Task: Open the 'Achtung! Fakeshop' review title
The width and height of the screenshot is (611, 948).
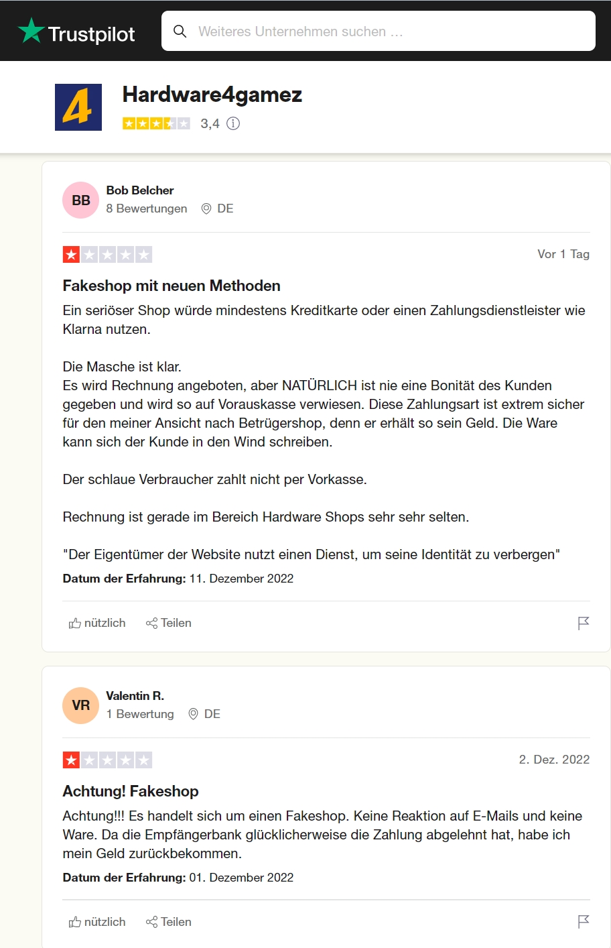Action: 131,791
